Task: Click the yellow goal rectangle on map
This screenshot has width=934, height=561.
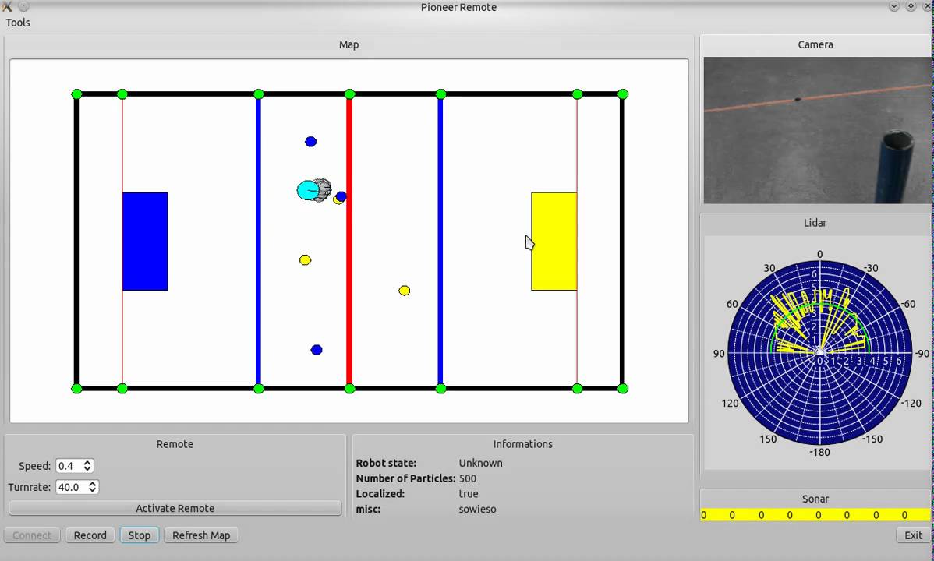Action: tap(554, 242)
